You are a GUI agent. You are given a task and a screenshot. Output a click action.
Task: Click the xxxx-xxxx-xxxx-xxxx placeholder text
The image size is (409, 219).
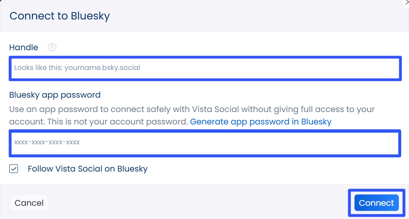[47, 143]
